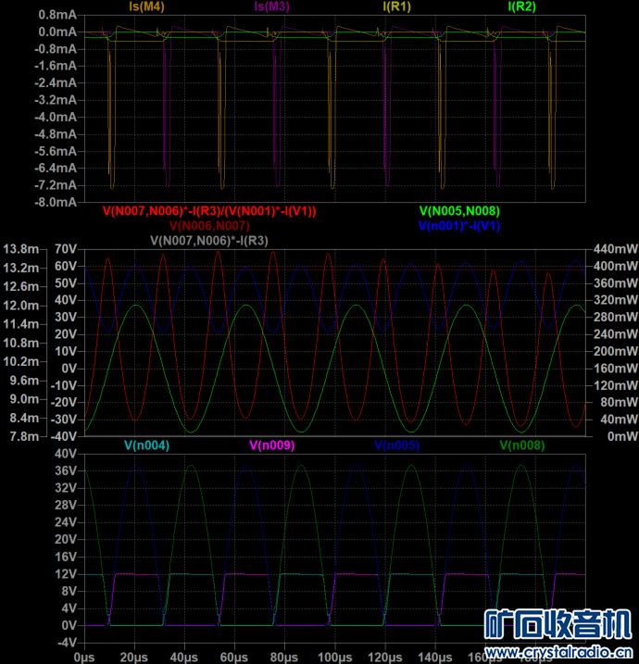Select the Is(M4) trace label
Screen dimensions: 639x664
point(146,6)
